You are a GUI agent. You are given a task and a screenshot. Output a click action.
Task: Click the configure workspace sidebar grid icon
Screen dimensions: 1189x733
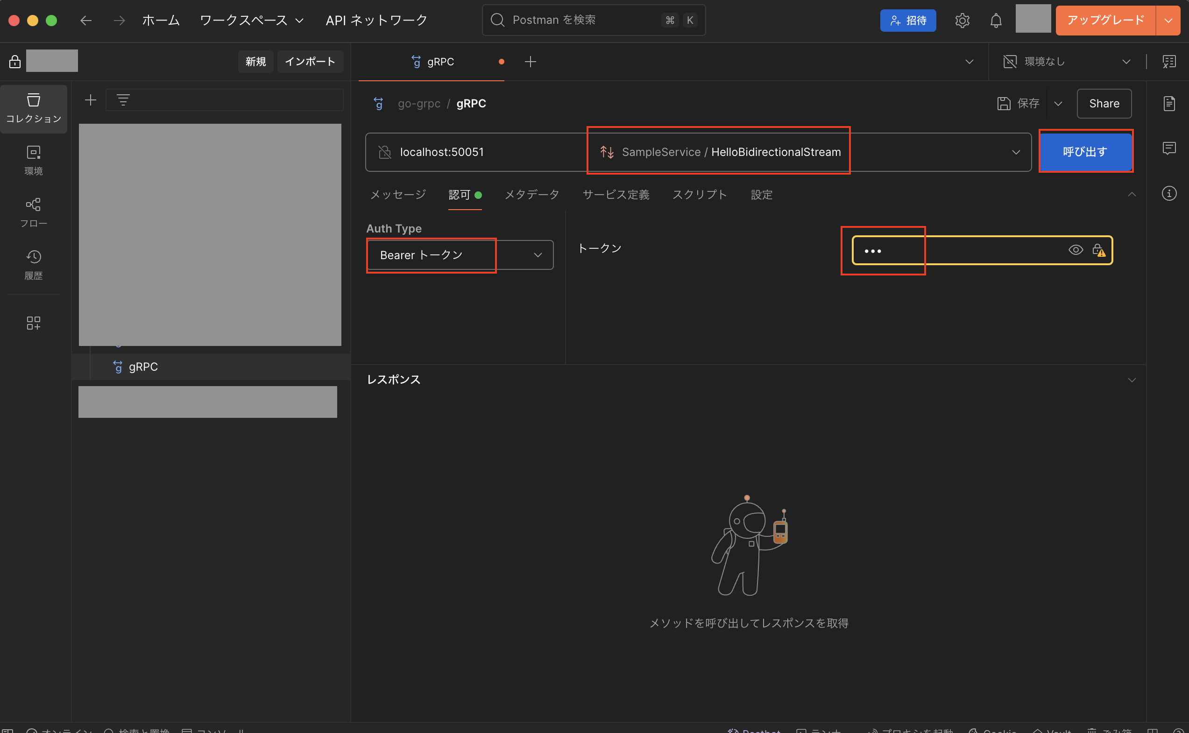point(34,323)
